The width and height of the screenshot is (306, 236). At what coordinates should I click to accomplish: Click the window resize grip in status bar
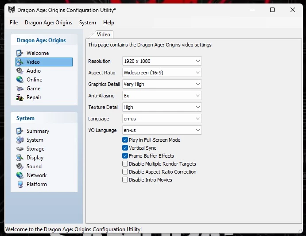(x=300, y=231)
